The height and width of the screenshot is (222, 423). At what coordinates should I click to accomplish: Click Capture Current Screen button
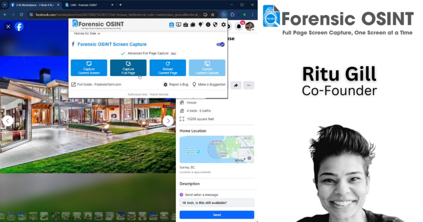(x=89, y=68)
